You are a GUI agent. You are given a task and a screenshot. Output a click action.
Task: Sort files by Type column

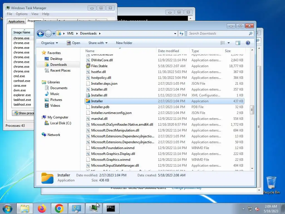[195, 51]
